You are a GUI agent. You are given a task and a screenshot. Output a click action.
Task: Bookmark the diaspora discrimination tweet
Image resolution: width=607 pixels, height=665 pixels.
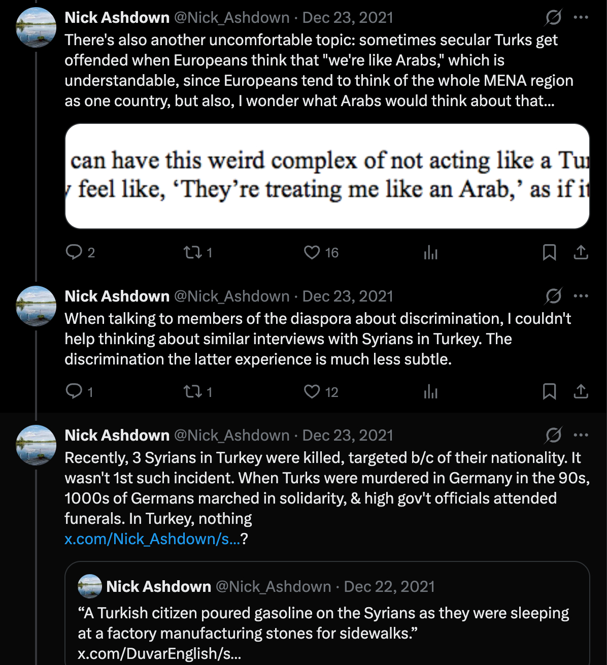point(549,391)
